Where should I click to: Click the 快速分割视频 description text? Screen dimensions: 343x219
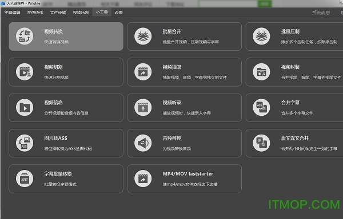(57, 77)
